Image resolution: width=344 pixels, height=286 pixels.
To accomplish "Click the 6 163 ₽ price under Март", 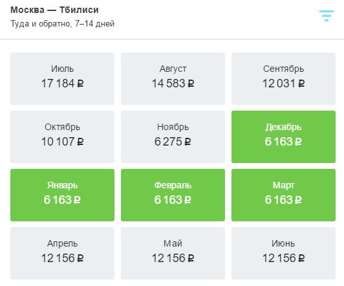I will (x=283, y=200).
